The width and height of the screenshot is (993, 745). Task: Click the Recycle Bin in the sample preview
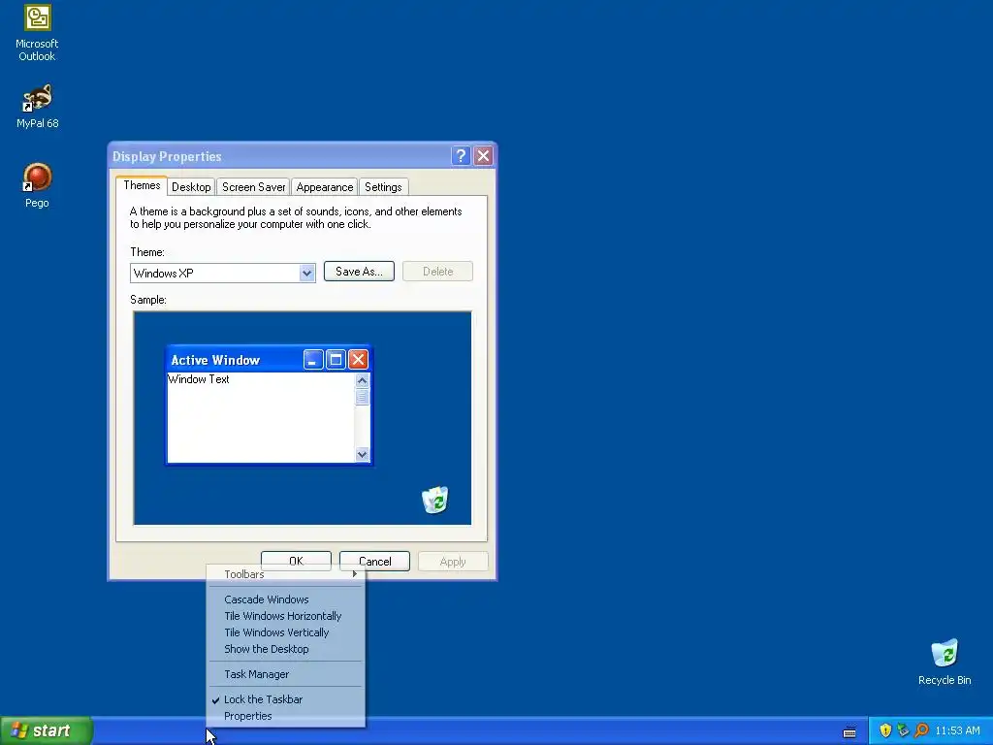[x=435, y=500]
